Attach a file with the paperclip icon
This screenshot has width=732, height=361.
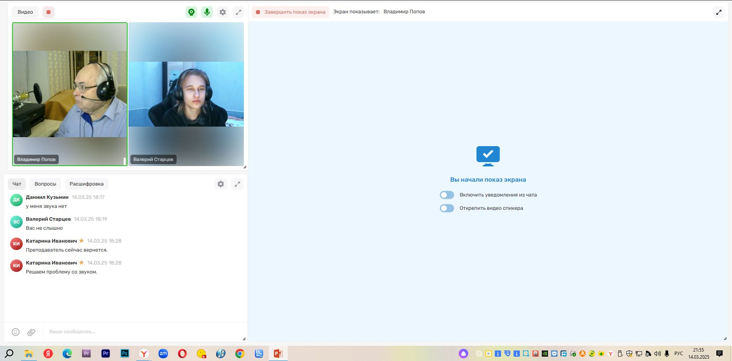(x=31, y=332)
